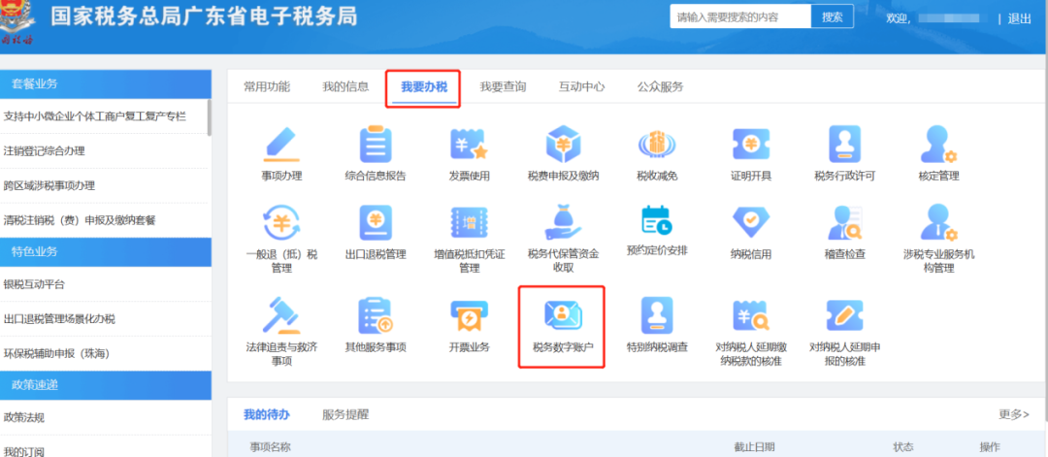The height and width of the screenshot is (457, 1048).
Task: Switch to the 我要查询 tab
Action: tap(503, 87)
